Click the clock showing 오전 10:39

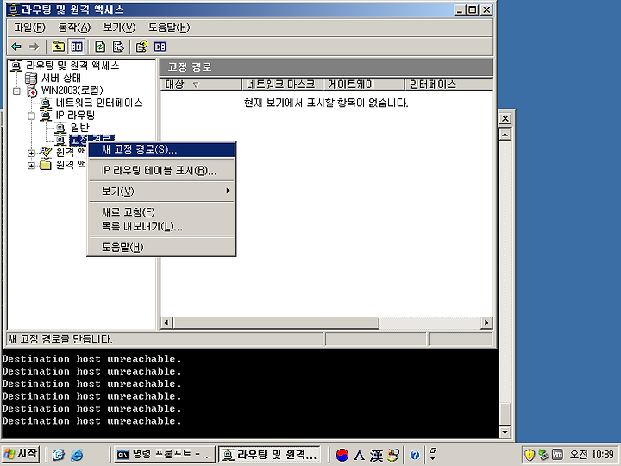(x=592, y=455)
